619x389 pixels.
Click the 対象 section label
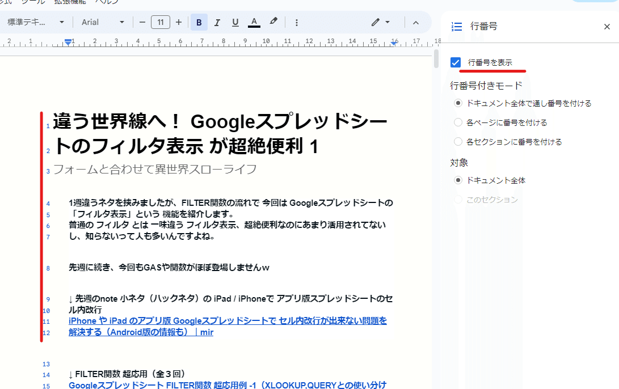(x=459, y=163)
